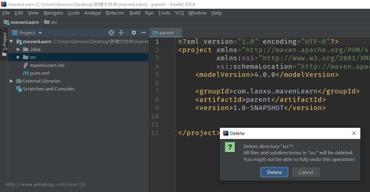The width and height of the screenshot is (370, 192).
Task: Click the IntelliJ IDEA logo in the main title bar
Action: pyautogui.click(x=4, y=4)
